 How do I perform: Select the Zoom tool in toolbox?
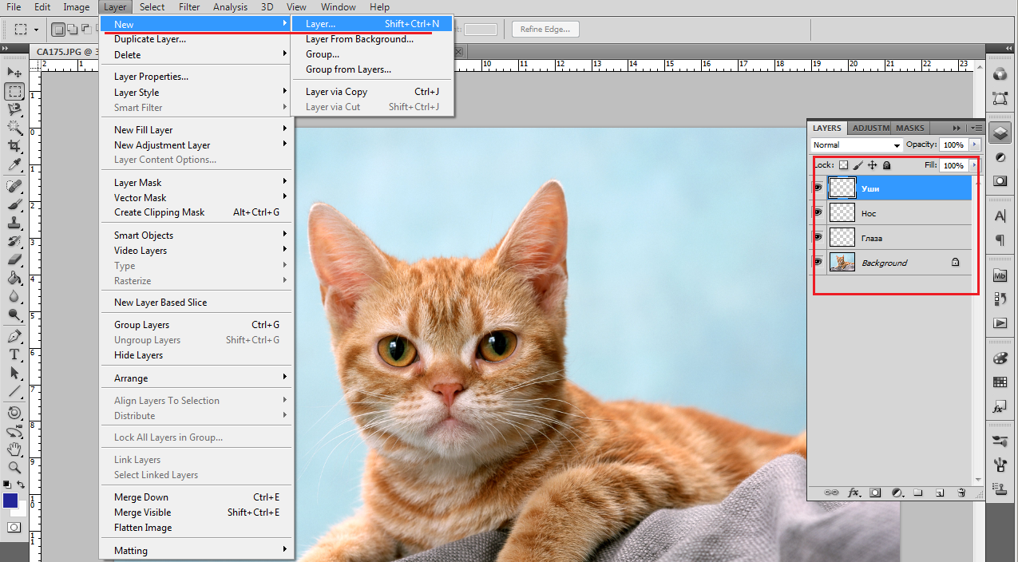14,468
